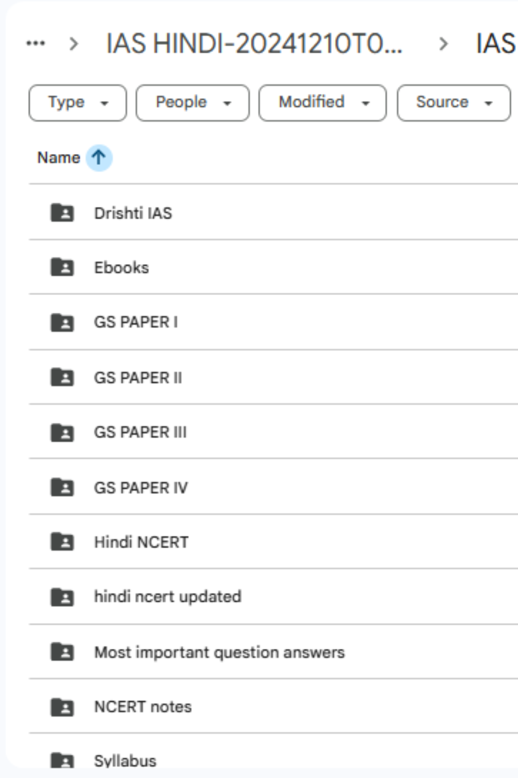
Task: Open the Source filter dropdown
Action: 453,103
